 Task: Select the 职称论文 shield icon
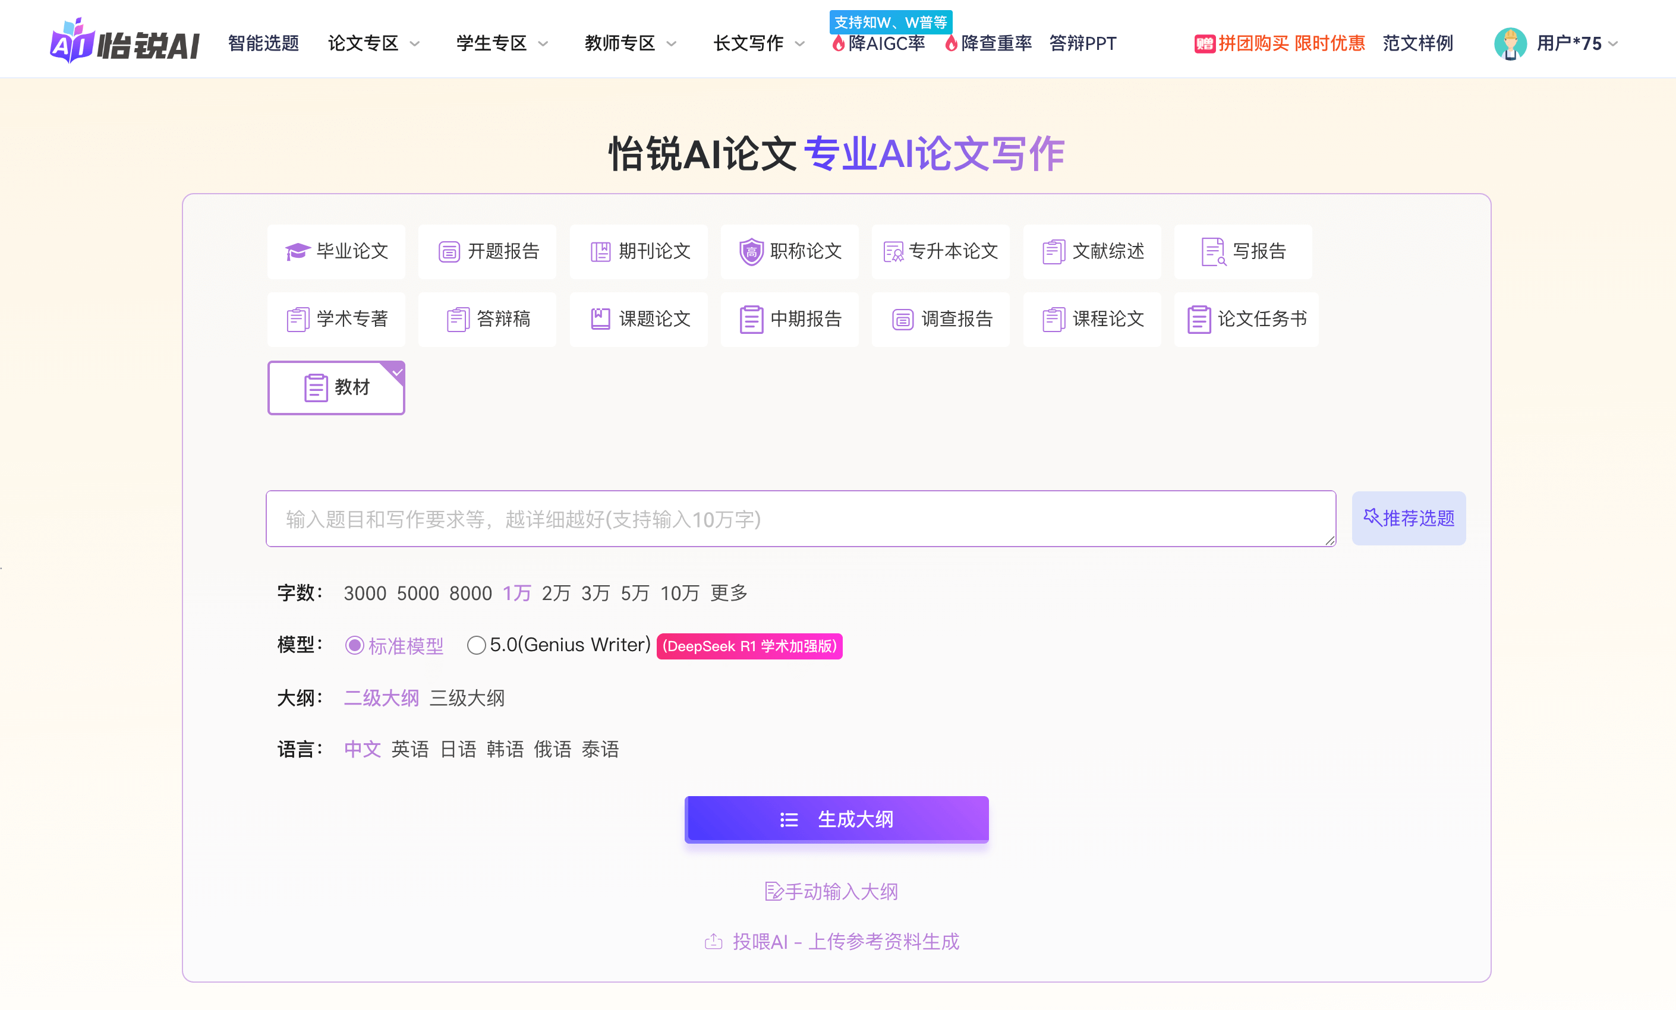(x=751, y=251)
